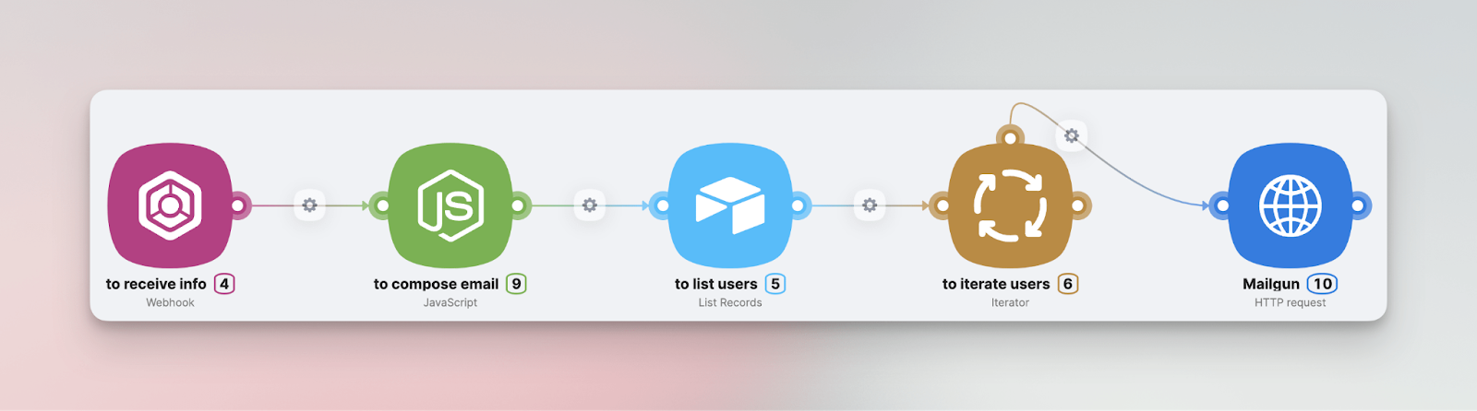Click the Iterator node input connector
This screenshot has width=1477, height=411.
942,205
